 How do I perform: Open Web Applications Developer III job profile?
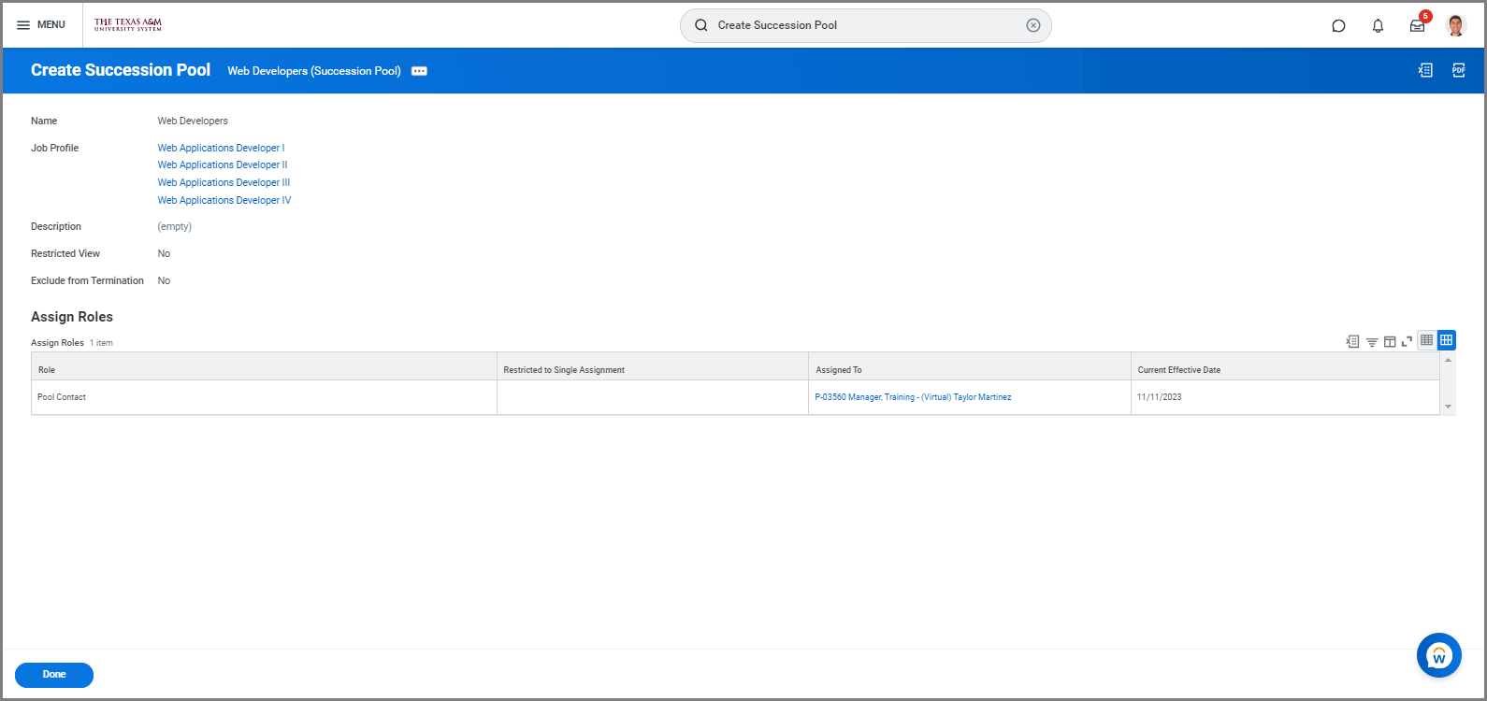224,183
